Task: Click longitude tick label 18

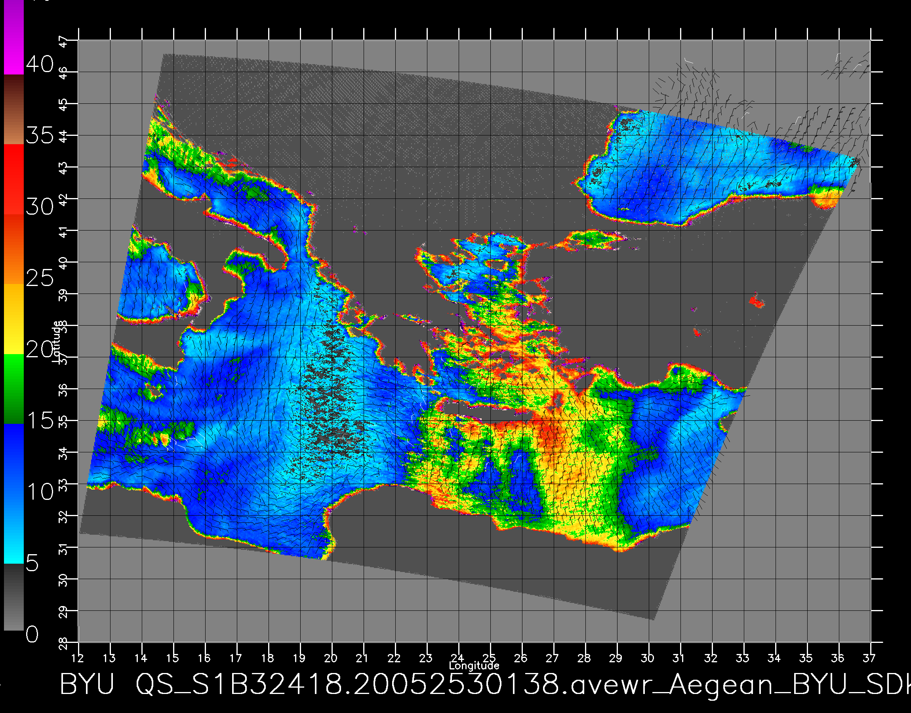Action: tap(267, 658)
